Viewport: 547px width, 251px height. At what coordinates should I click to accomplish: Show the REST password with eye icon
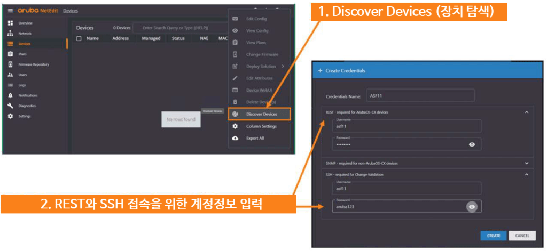(x=472, y=144)
